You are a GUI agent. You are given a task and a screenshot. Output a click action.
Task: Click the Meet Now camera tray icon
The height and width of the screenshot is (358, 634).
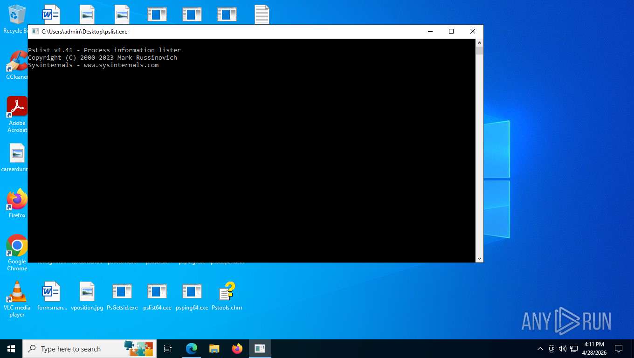tap(551, 349)
